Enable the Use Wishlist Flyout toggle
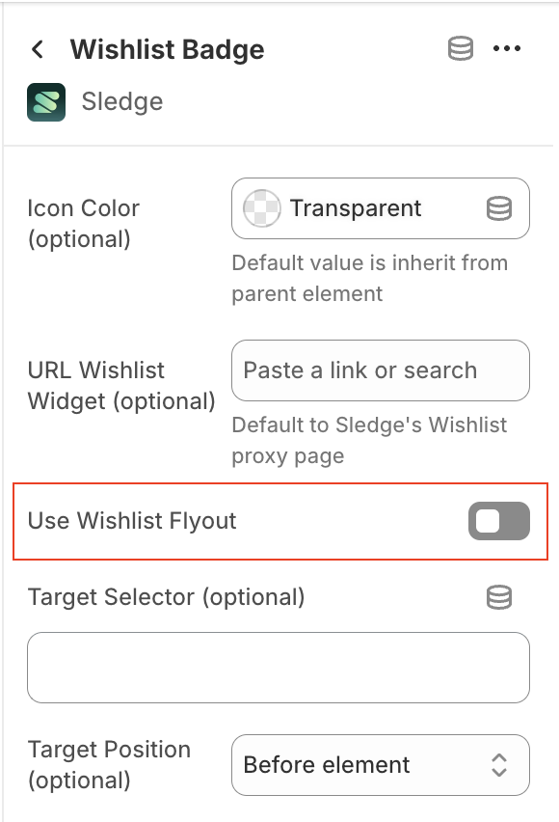This screenshot has height=822, width=559. pos(498,521)
